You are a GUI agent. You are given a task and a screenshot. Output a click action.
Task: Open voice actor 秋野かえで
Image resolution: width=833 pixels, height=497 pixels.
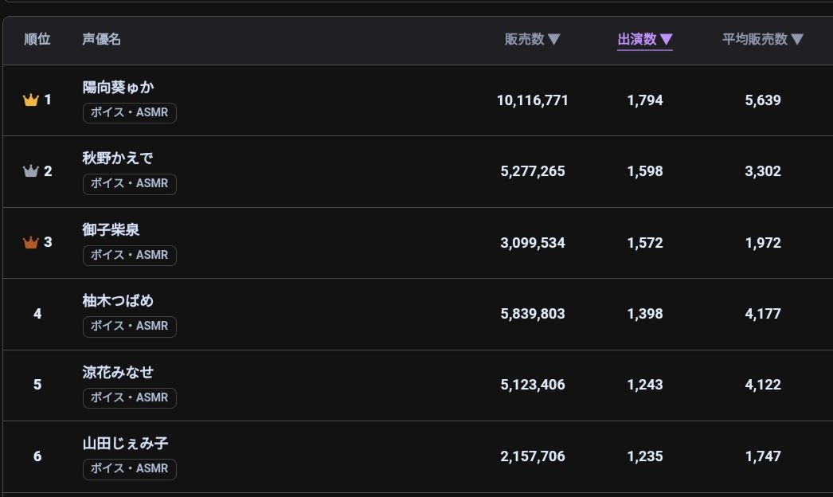point(117,158)
